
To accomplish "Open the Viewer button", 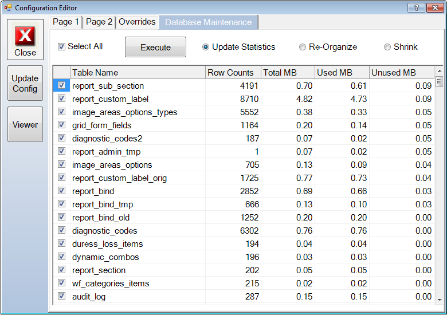I will click(25, 124).
